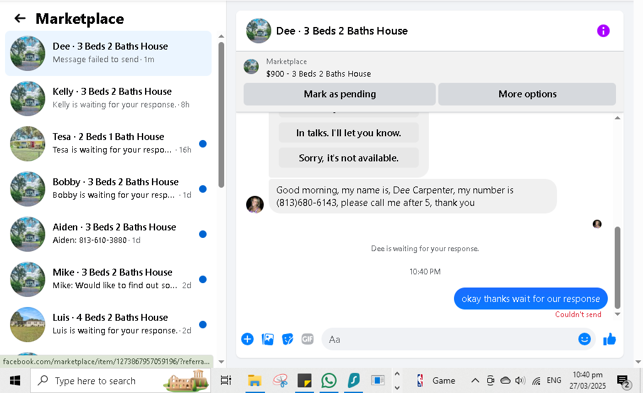Image resolution: width=643 pixels, height=393 pixels.
Task: Go back using the Marketplace arrow
Action: click(19, 18)
